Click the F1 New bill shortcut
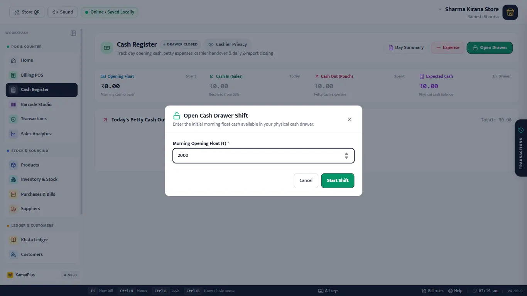 [101, 291]
